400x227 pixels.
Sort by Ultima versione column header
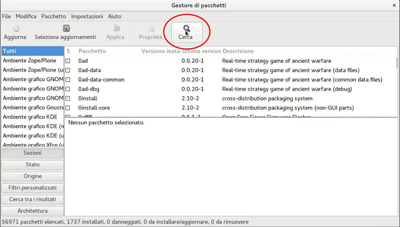click(x=201, y=51)
